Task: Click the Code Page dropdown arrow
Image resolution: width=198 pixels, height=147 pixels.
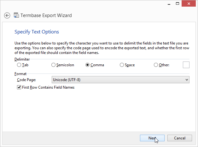Action: point(187,80)
